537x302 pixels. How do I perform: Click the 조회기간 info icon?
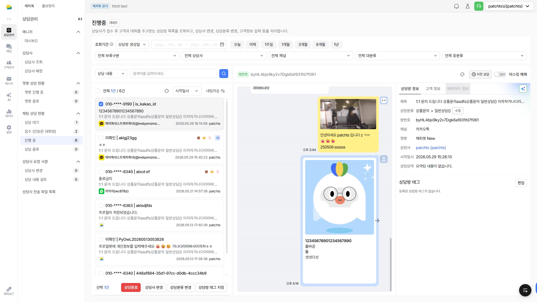point(112,44)
